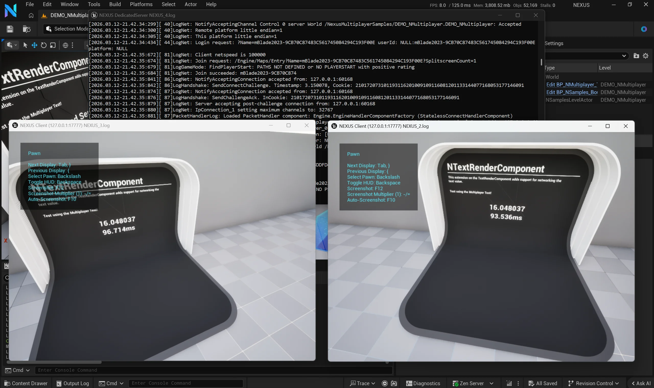Save the current level
The height and width of the screenshot is (388, 654).
[10, 29]
